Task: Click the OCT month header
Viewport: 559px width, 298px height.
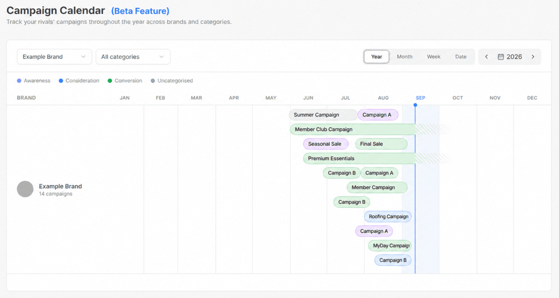Action: click(x=457, y=98)
